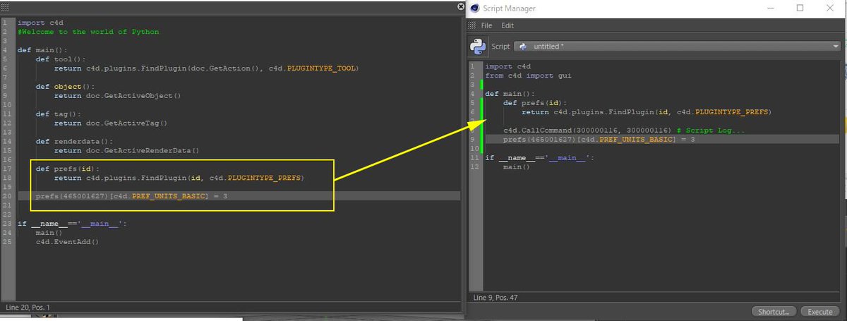Click 'def tool():' line in left editor
The height and width of the screenshot is (321, 847).
point(60,59)
